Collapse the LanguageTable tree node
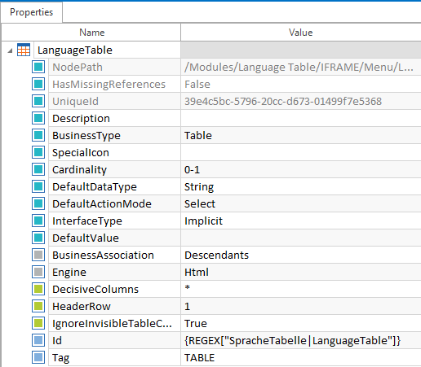 (10, 50)
